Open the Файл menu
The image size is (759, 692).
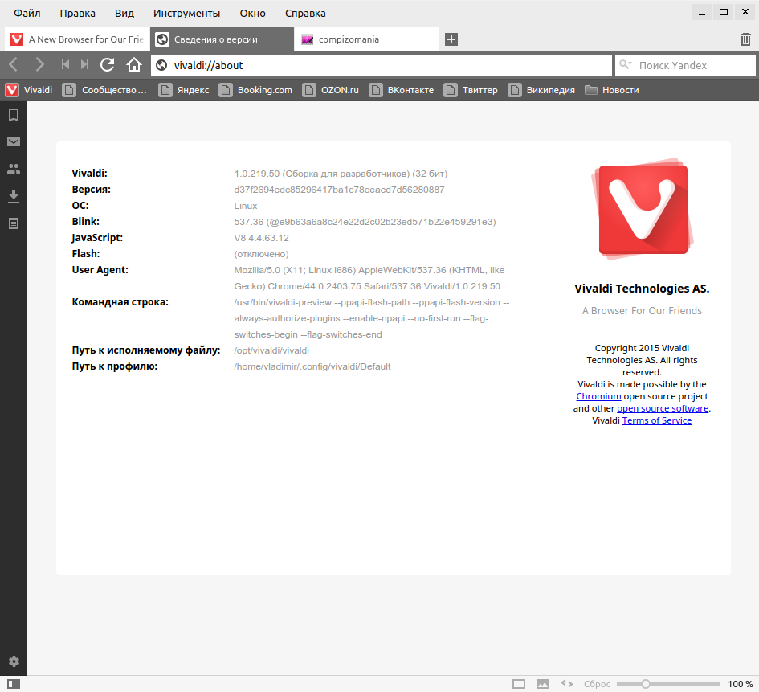(27, 13)
